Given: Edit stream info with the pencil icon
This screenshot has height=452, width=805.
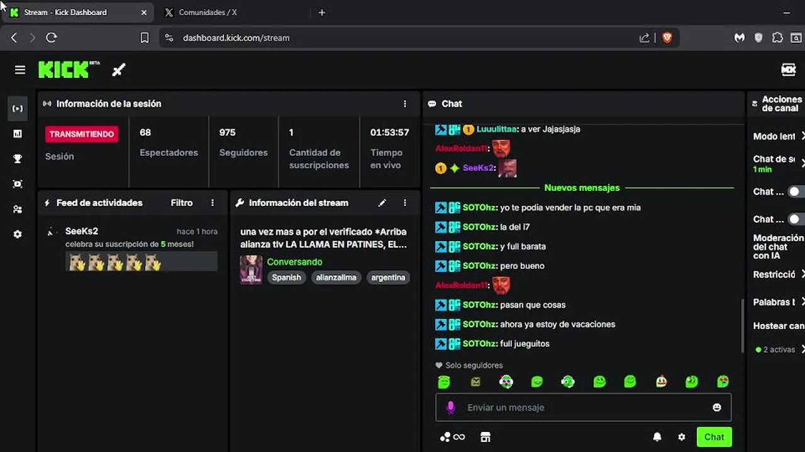Looking at the screenshot, I should pyautogui.click(x=382, y=203).
